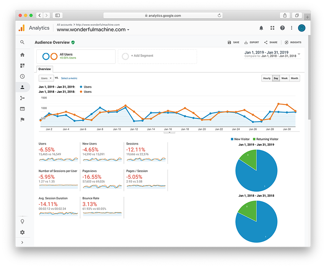Click the Pageviews -16.55% card
Screen dimensions: 326x267
[x=102, y=180]
